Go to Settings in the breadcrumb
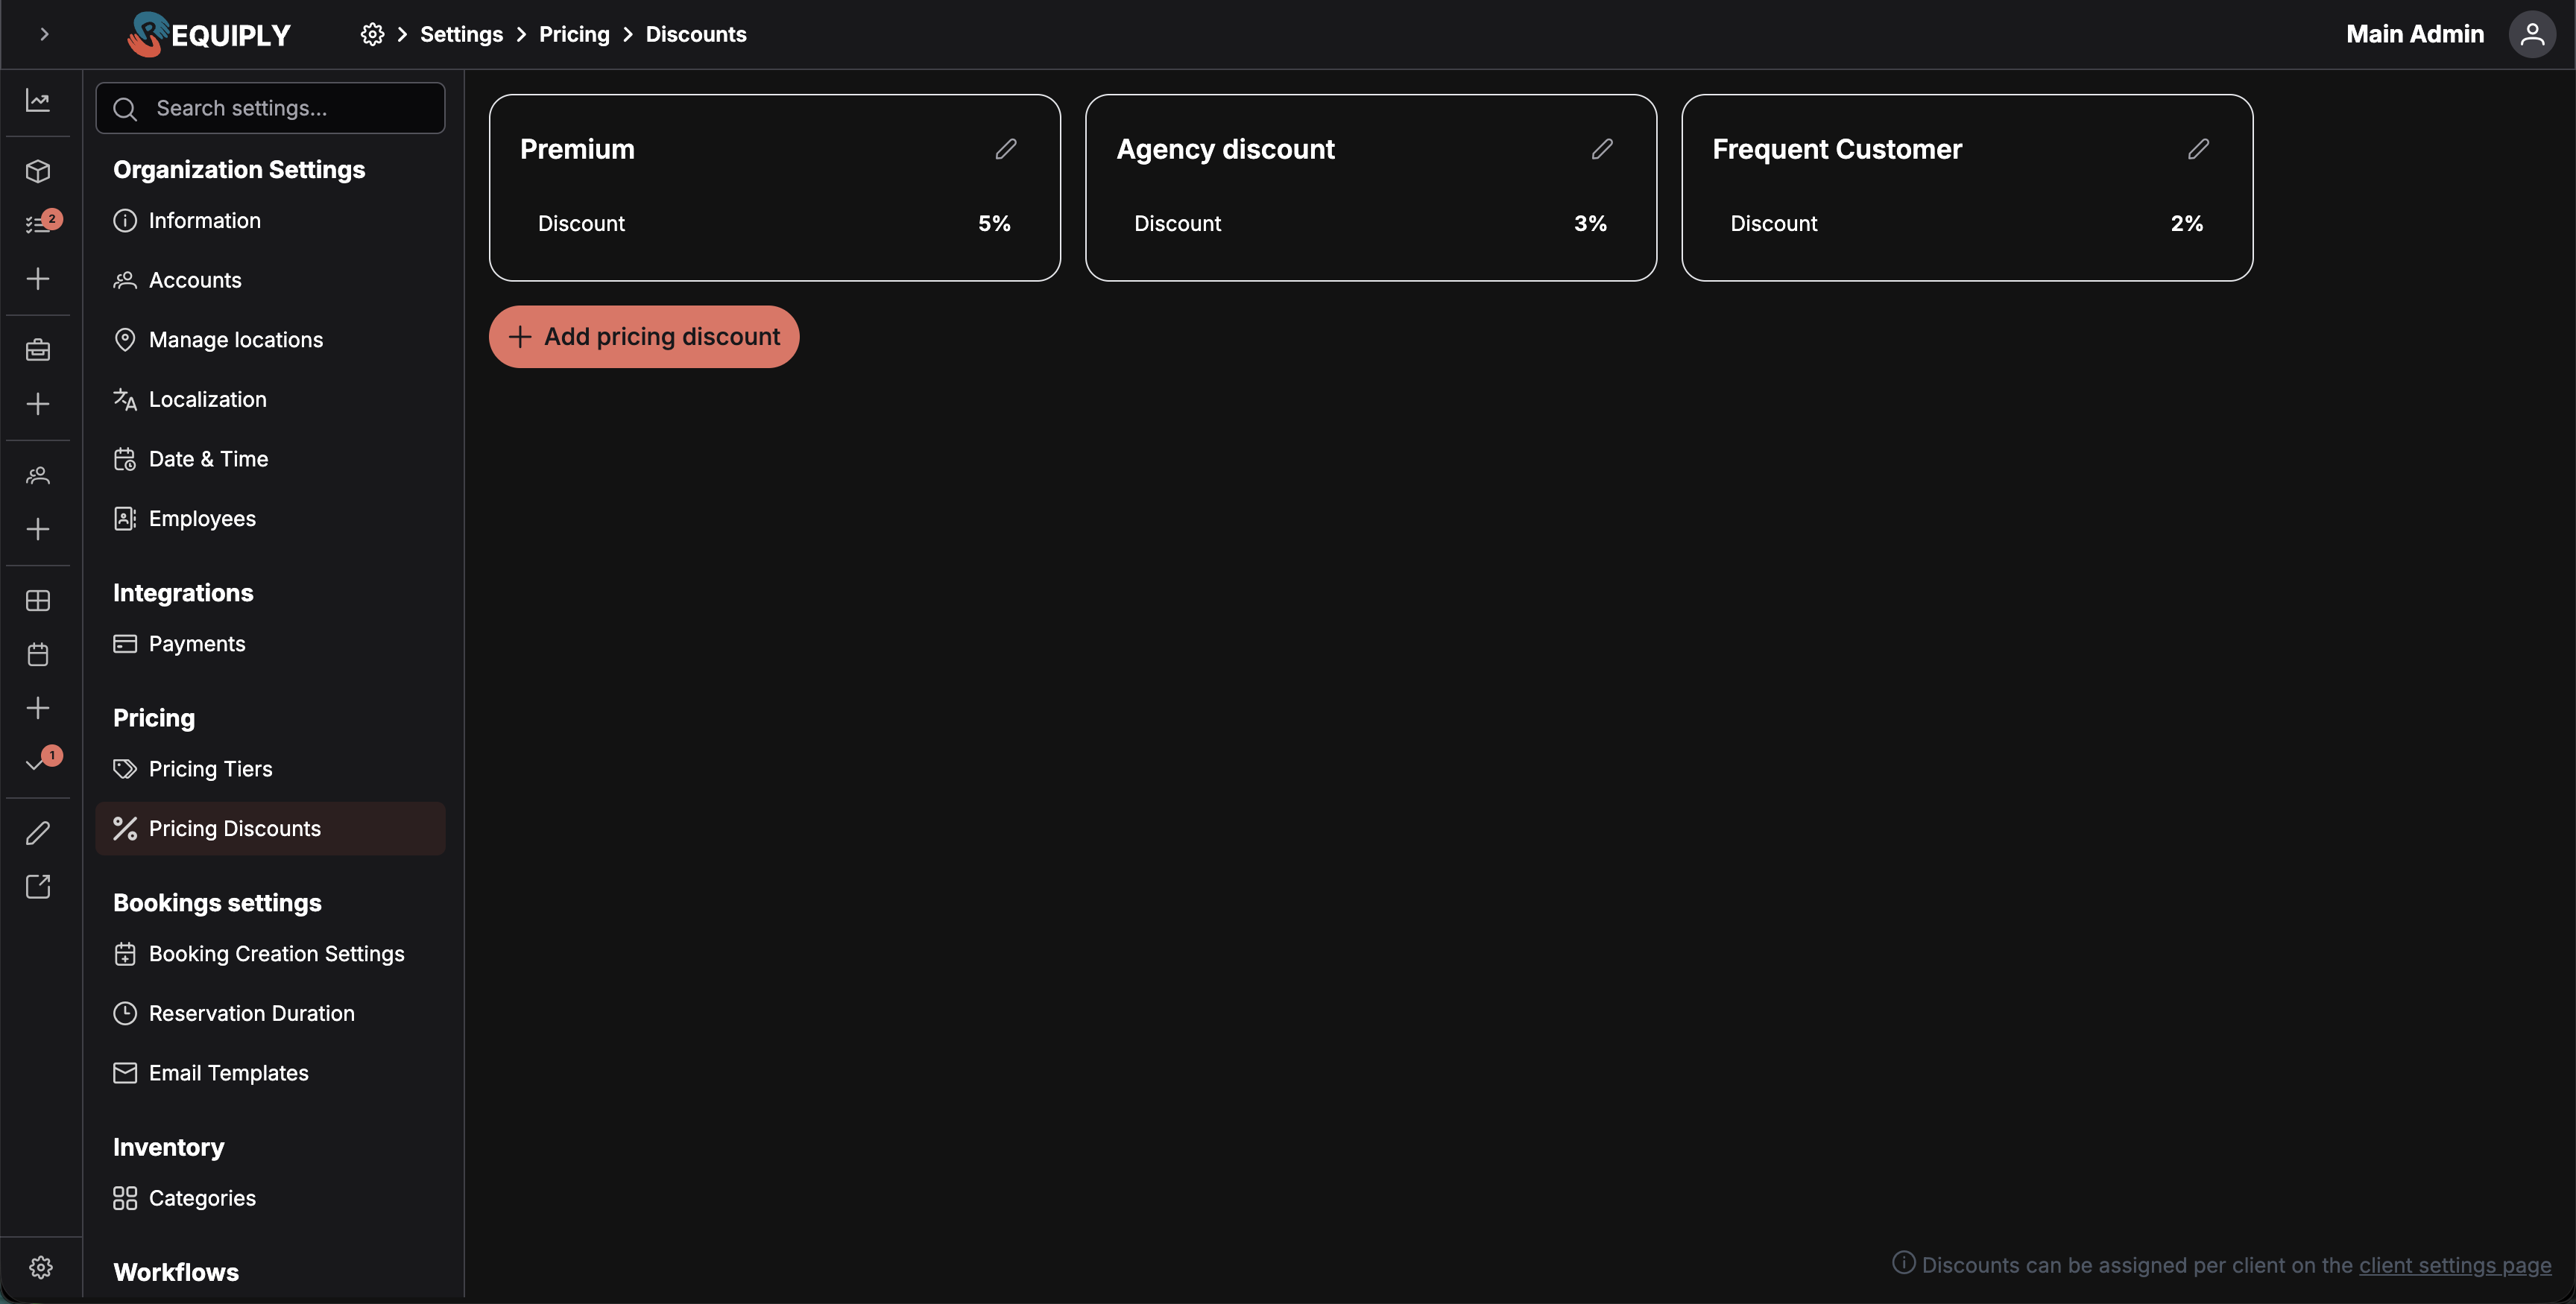2576x1304 pixels. coord(461,34)
